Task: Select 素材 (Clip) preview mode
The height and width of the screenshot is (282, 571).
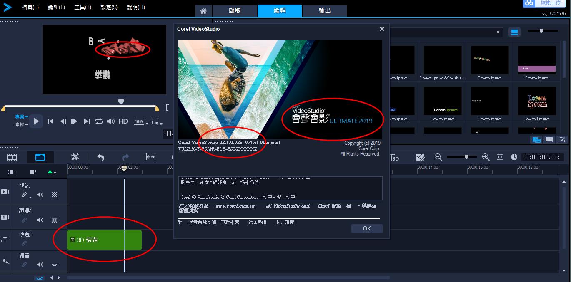Action: (21, 124)
